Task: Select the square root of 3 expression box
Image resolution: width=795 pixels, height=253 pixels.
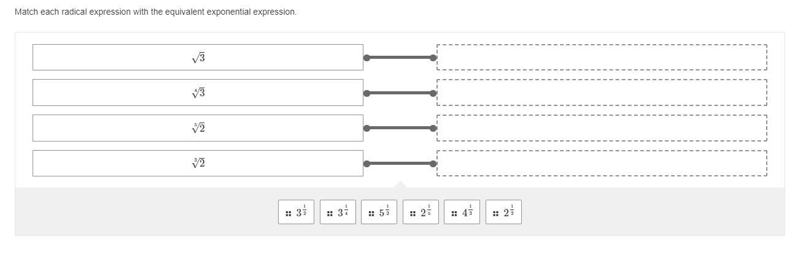Action: [x=198, y=58]
